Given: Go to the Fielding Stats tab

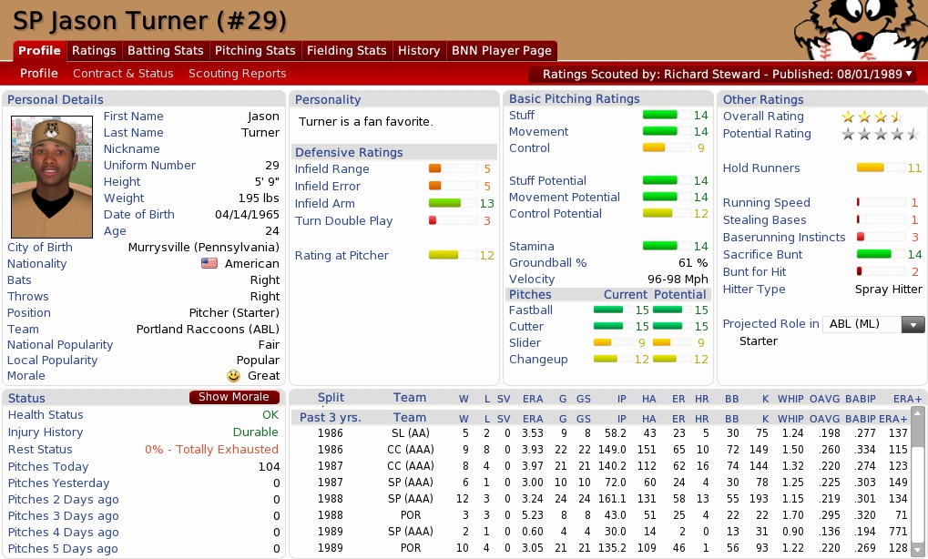Looking at the screenshot, I should tap(346, 51).
